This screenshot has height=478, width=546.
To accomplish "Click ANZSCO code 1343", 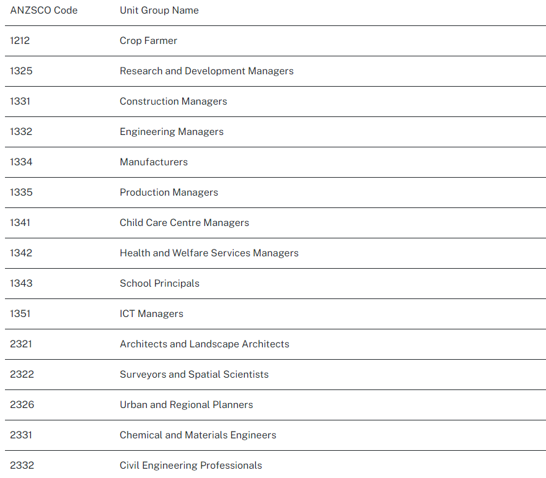I will (x=21, y=284).
